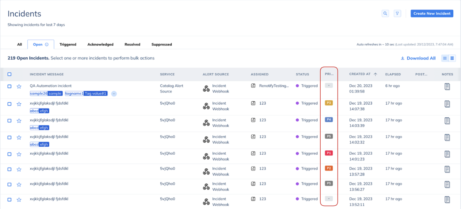The width and height of the screenshot is (461, 209).
Task: Click the Download All link
Action: click(418, 58)
